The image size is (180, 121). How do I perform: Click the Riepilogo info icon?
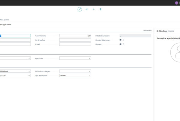tap(157, 31)
